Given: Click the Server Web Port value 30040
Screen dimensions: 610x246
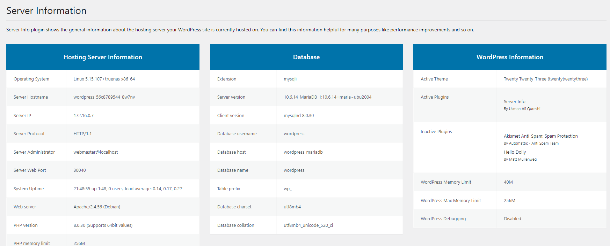Looking at the screenshot, I should click(80, 170).
